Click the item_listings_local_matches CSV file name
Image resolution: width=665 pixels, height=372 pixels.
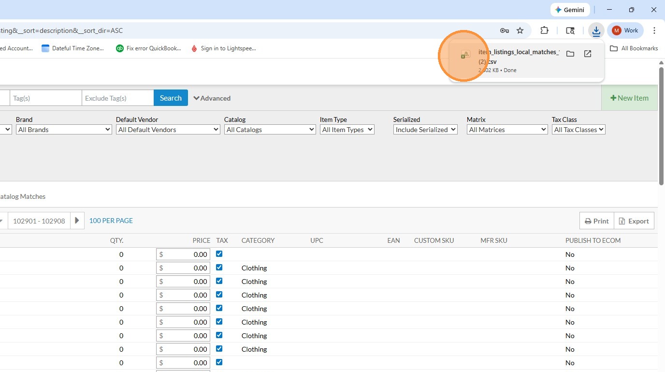coord(519,57)
